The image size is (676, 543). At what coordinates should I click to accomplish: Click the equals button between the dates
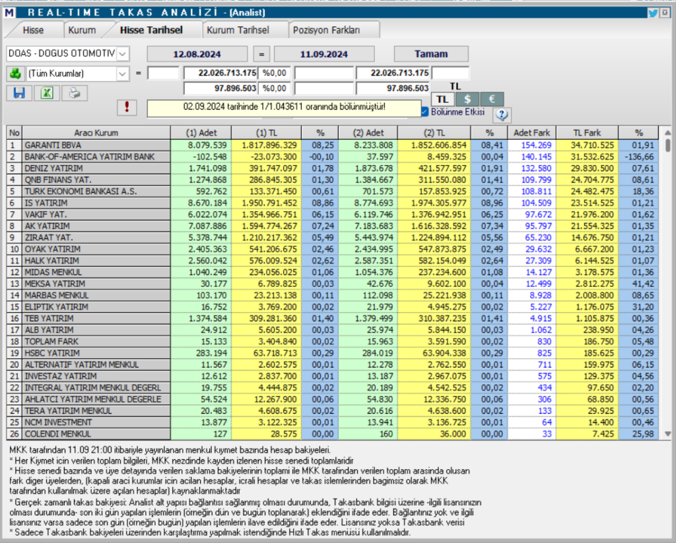[261, 54]
